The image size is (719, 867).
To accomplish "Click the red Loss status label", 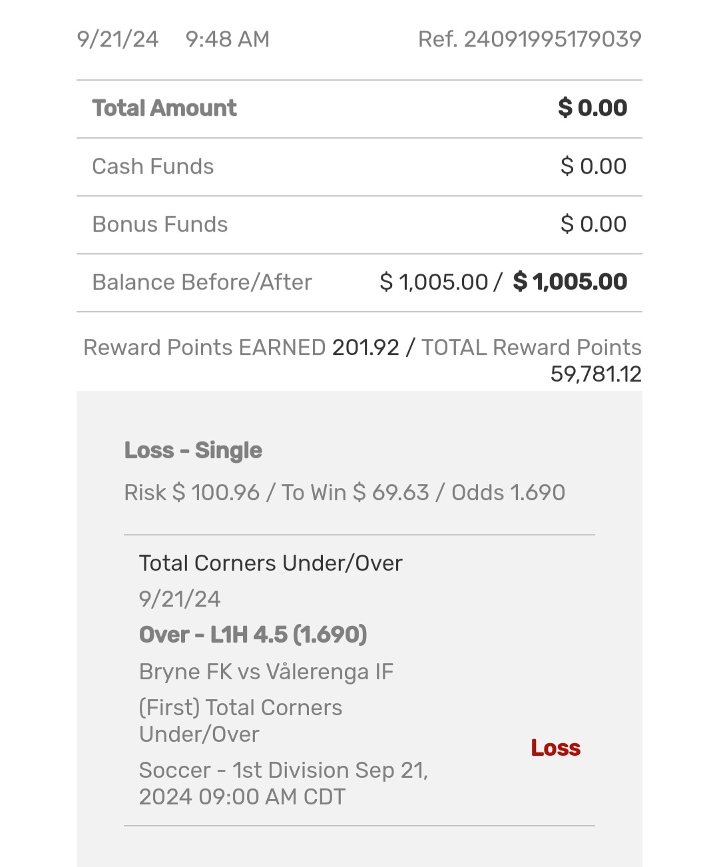I will point(555,748).
